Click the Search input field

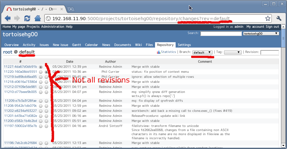[x=221, y=33]
